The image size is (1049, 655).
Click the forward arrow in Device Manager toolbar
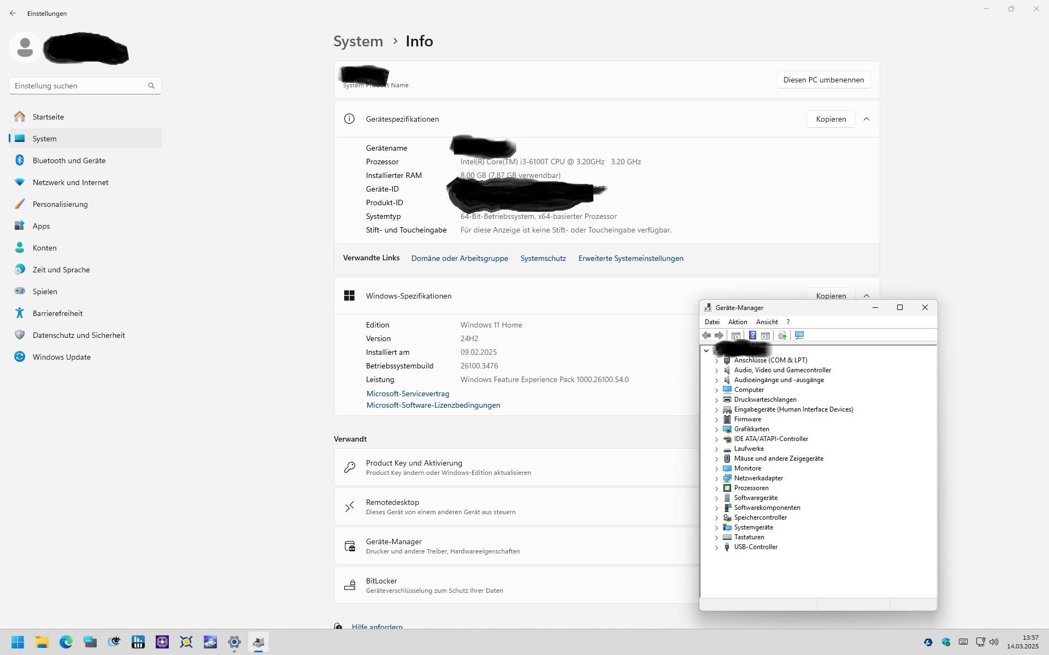point(719,336)
